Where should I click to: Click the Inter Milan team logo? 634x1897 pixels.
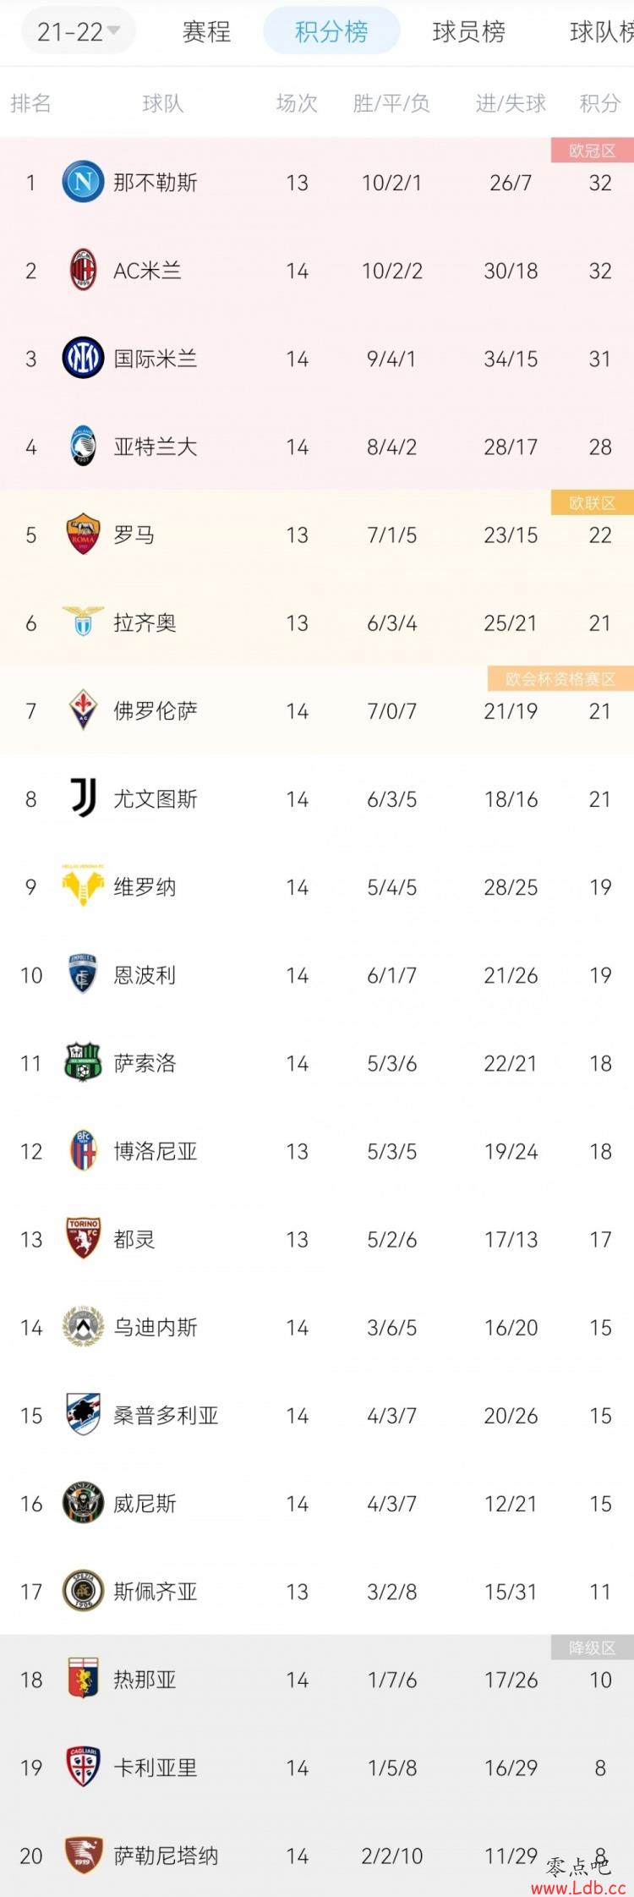tap(83, 359)
